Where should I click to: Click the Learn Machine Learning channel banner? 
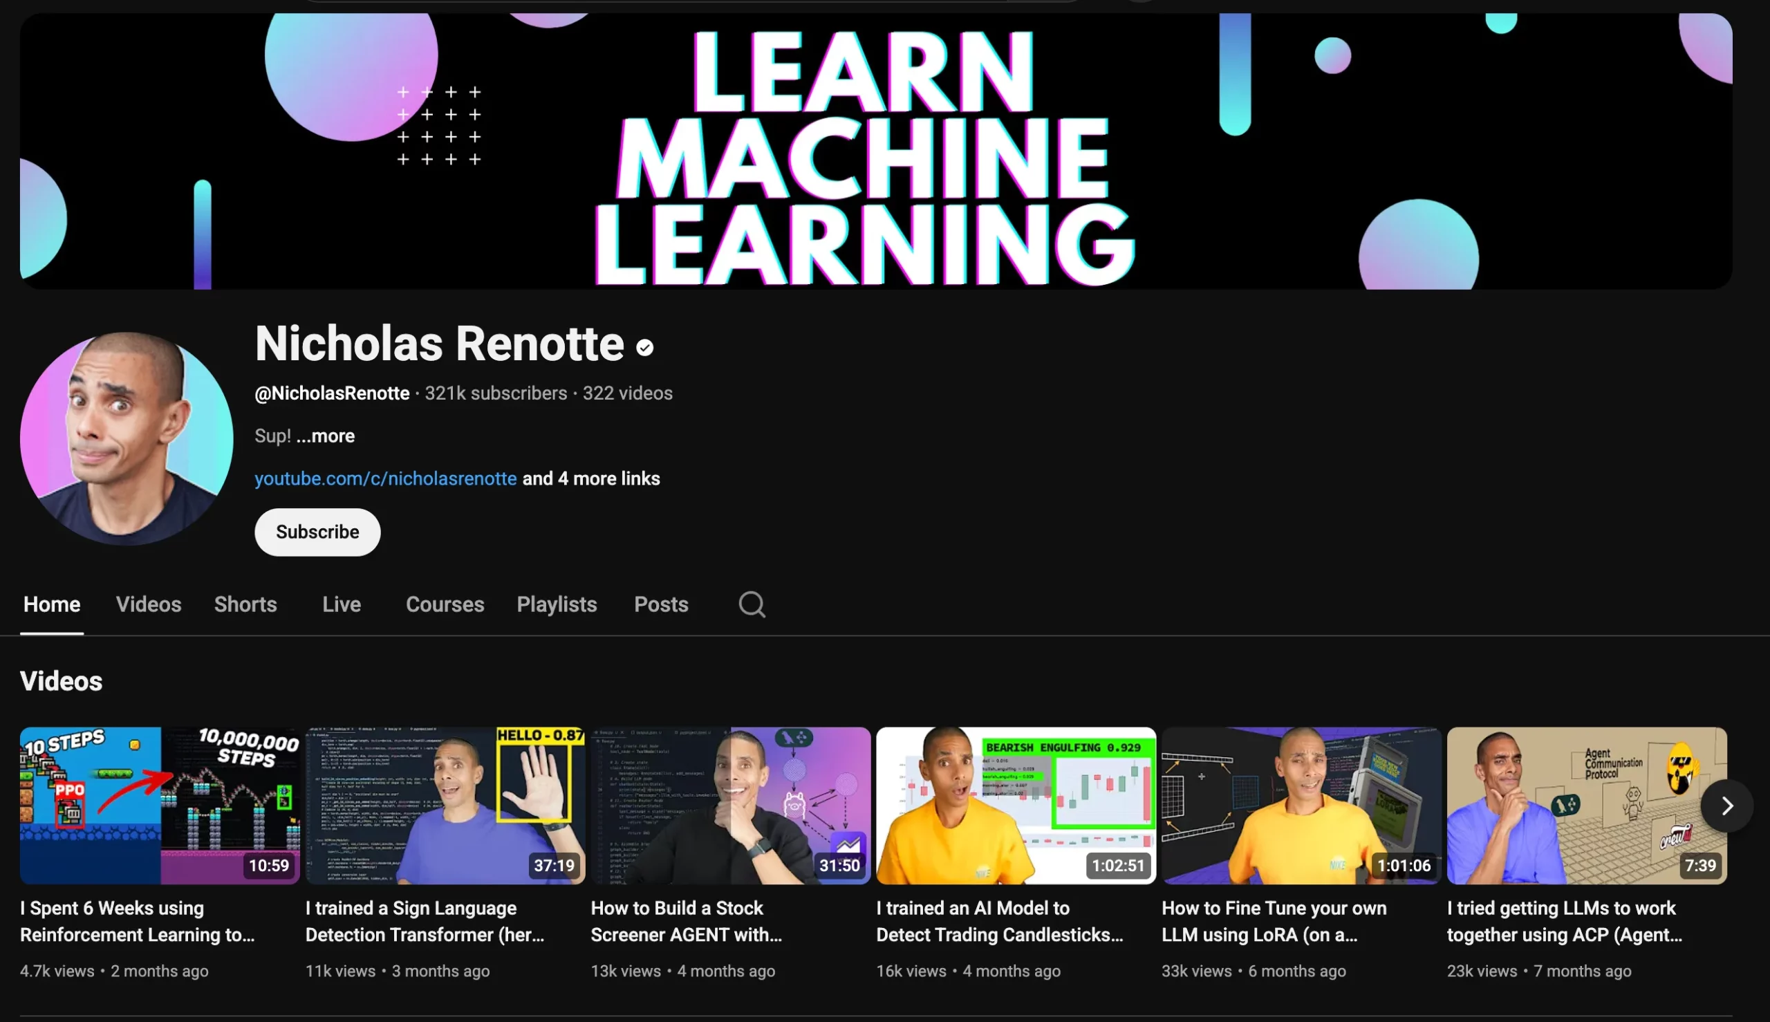pos(875,151)
